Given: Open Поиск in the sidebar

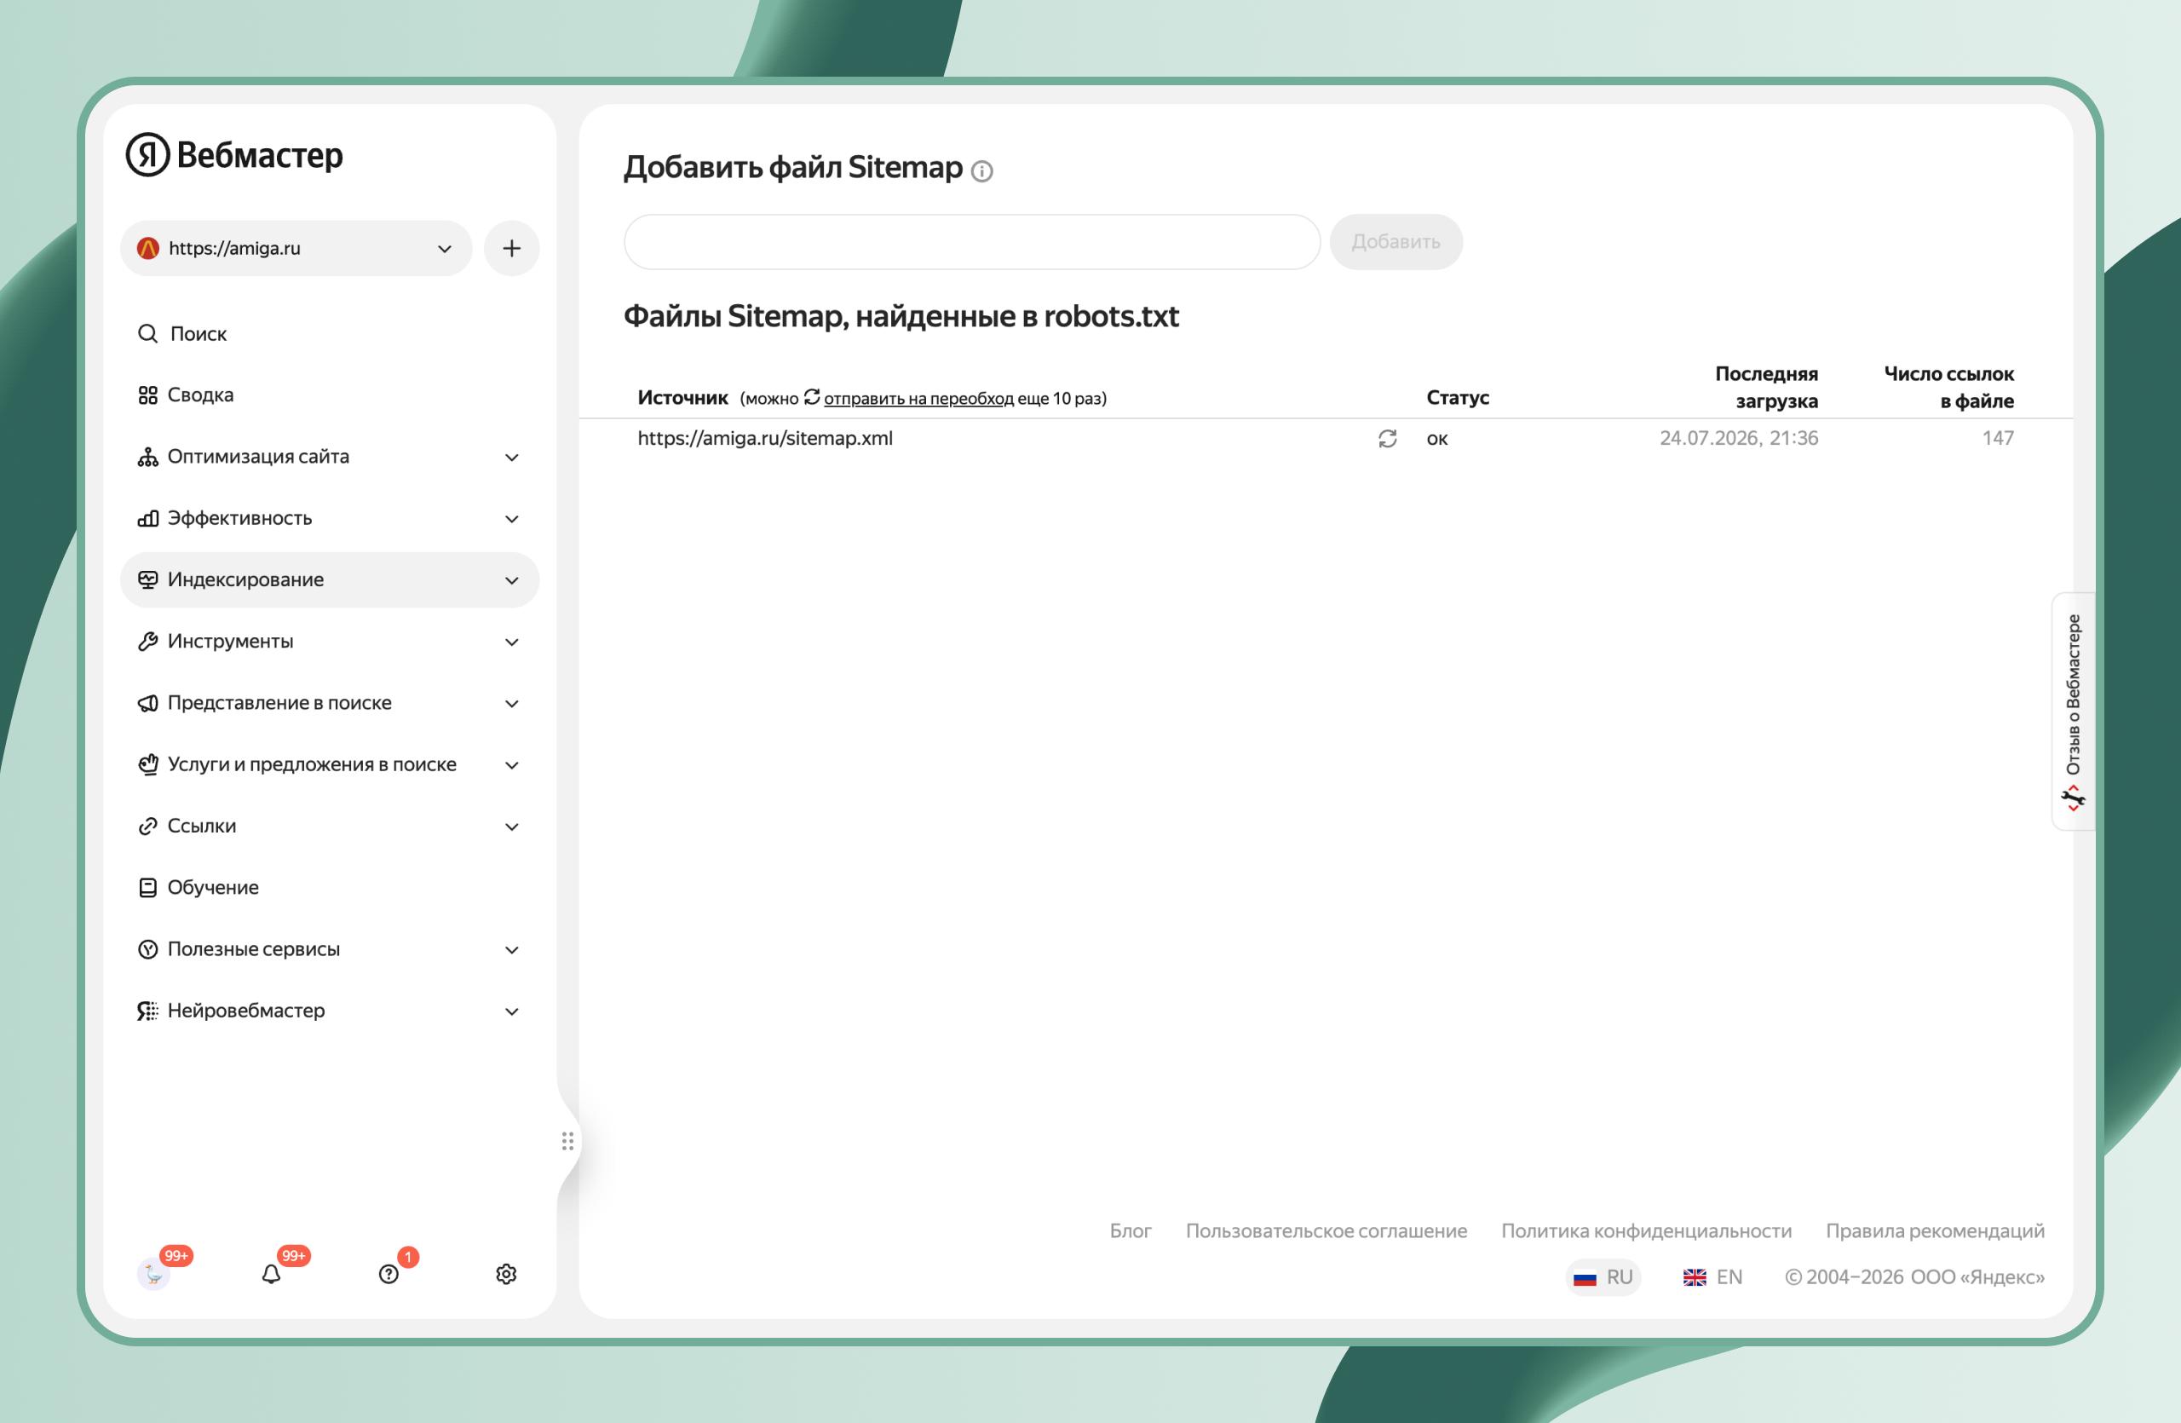Looking at the screenshot, I should (x=330, y=333).
